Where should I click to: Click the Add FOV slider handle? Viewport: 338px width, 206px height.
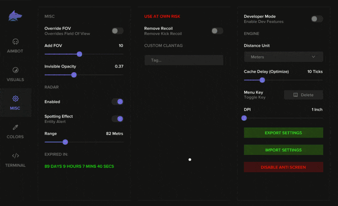pos(80,54)
